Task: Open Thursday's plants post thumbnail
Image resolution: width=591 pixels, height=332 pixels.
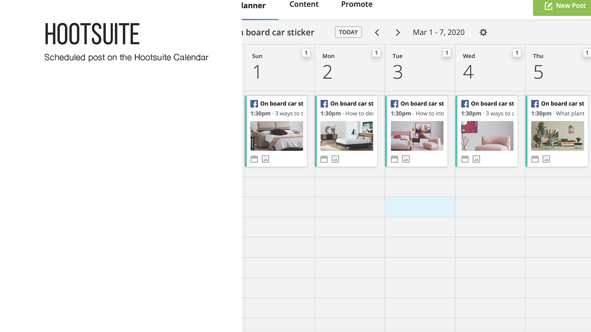Action: coord(557,136)
